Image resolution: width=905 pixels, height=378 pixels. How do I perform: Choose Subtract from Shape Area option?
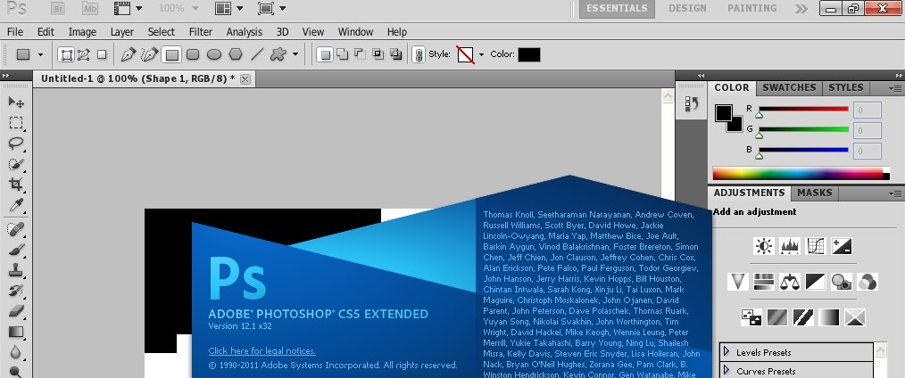(361, 54)
